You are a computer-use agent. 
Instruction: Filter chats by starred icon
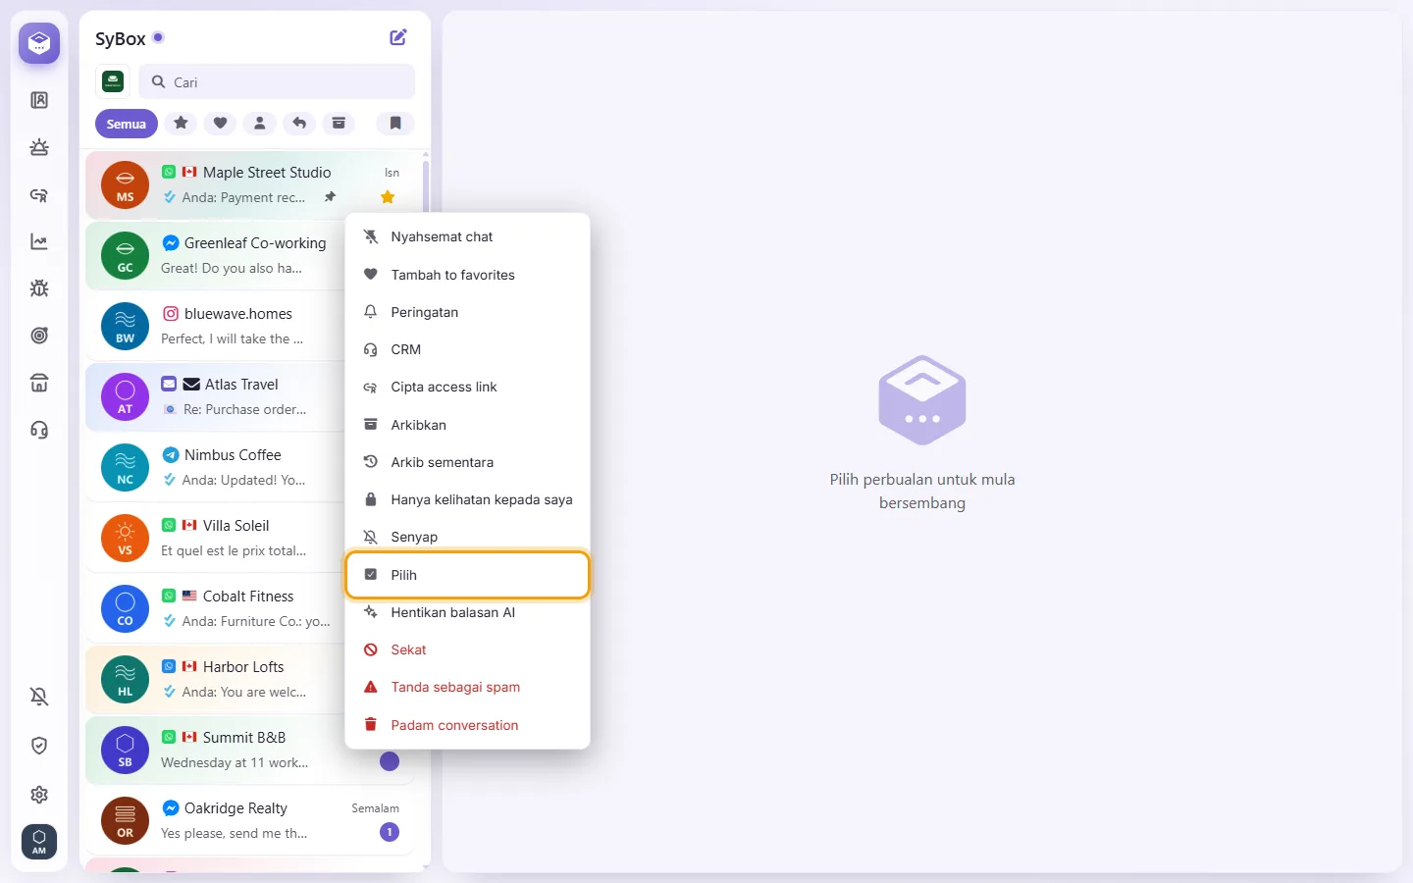[181, 124]
